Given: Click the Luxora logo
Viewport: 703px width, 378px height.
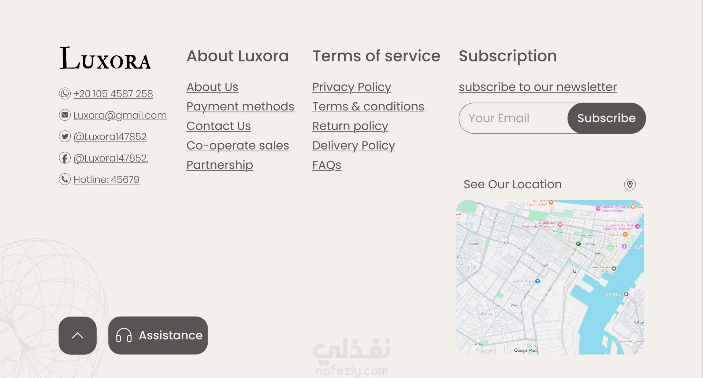Looking at the screenshot, I should point(105,58).
